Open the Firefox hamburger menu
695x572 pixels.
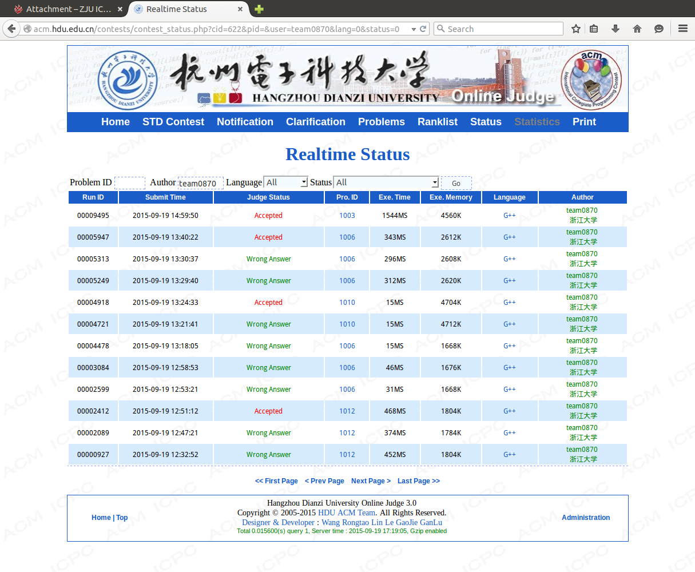coord(683,29)
